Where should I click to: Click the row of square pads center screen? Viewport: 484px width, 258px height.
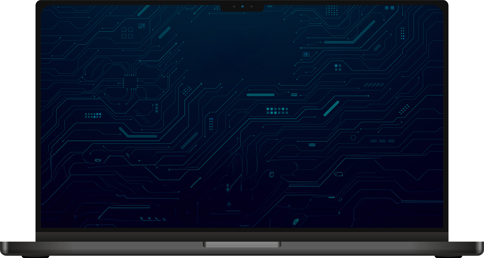277,111
